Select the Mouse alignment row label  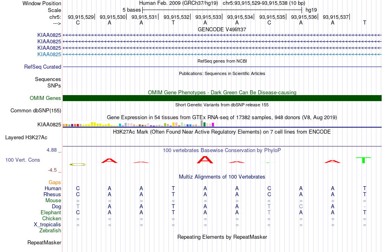coord(53,201)
